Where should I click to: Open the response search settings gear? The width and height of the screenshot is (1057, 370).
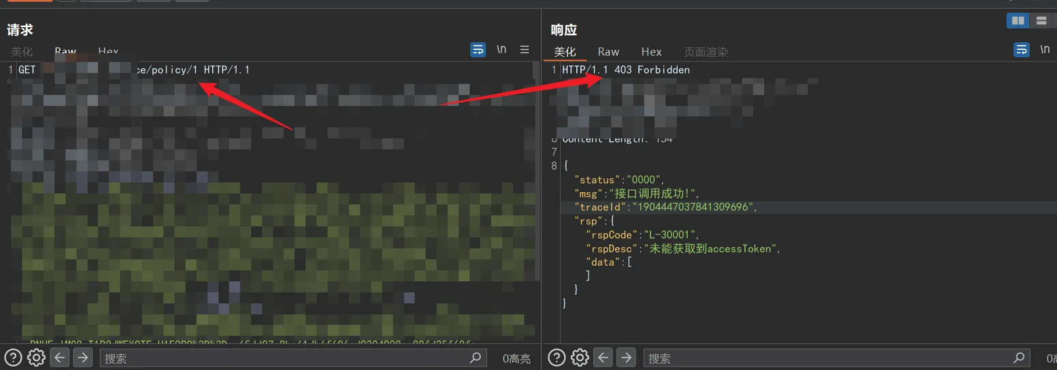tap(580, 358)
